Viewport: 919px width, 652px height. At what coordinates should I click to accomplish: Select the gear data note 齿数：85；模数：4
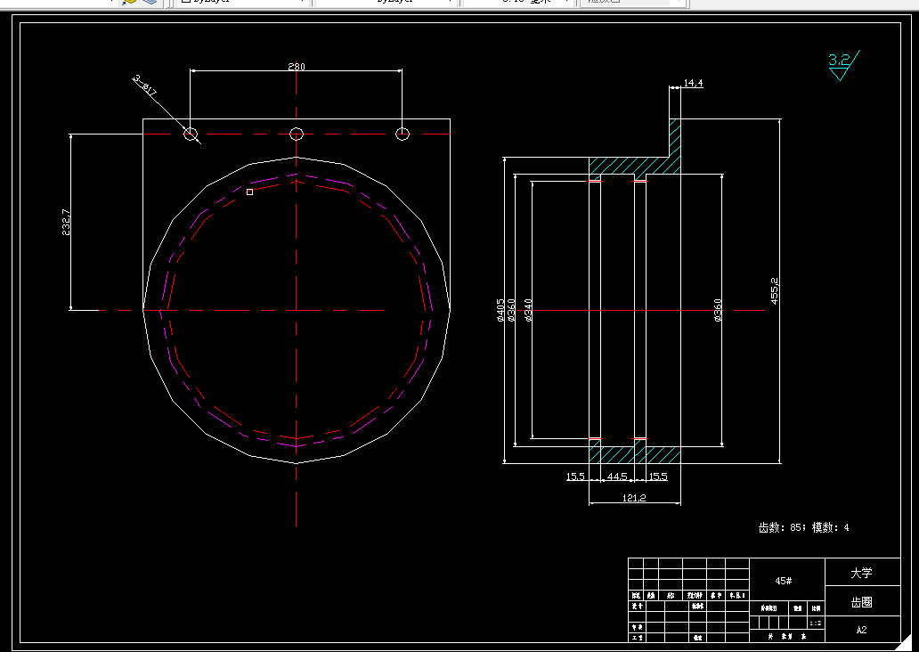(x=803, y=527)
